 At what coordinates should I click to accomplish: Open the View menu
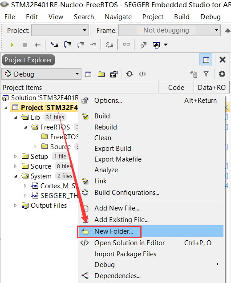click(x=56, y=17)
